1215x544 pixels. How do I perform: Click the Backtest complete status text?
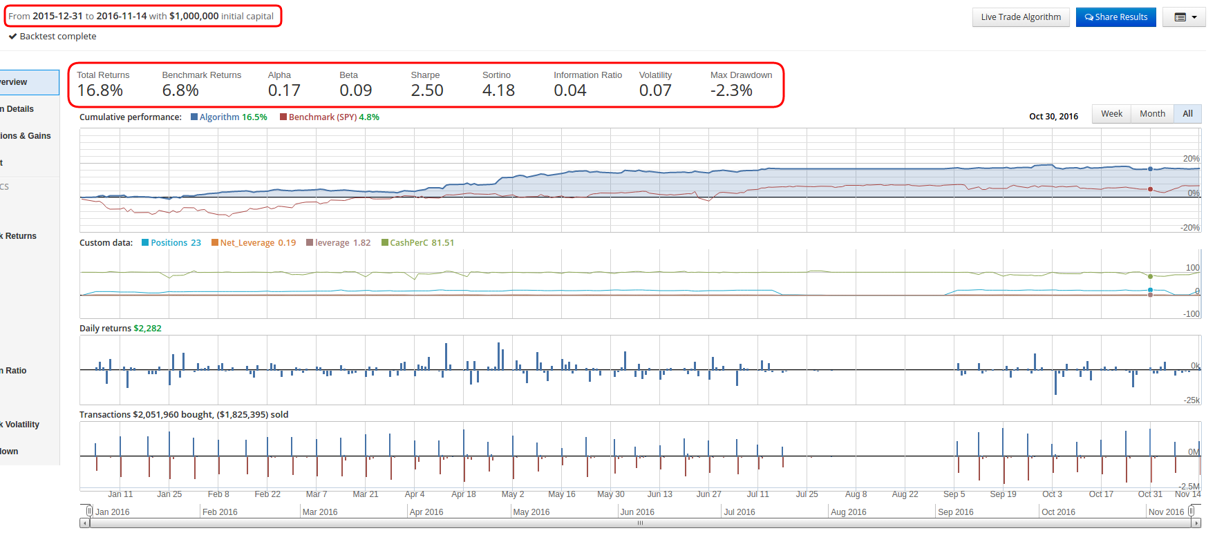click(58, 37)
